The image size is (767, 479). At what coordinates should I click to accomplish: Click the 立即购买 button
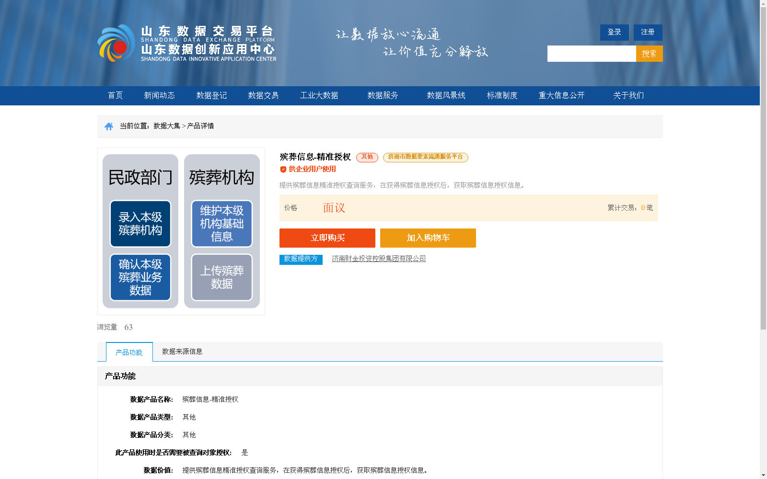327,238
